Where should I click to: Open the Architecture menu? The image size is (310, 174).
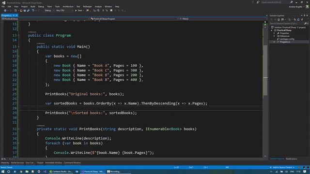68,6
